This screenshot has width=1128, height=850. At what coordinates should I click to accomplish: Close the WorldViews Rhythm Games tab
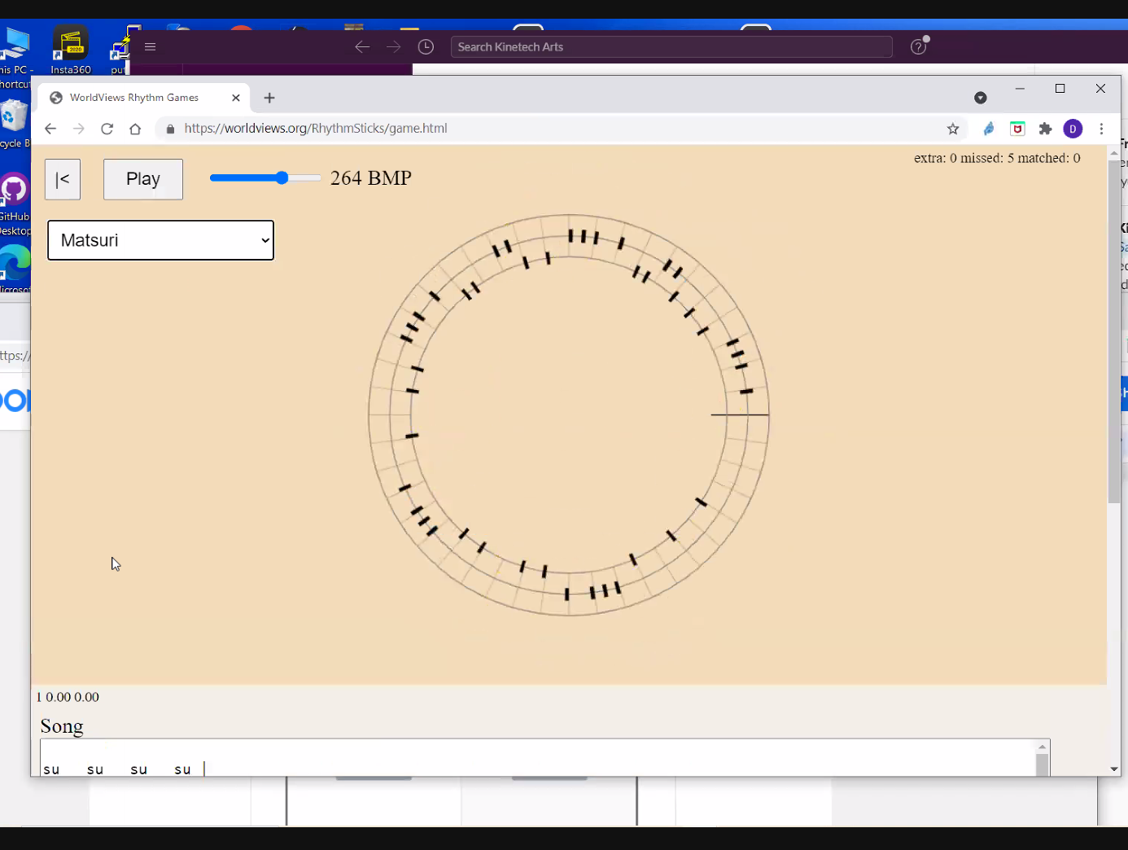click(236, 98)
